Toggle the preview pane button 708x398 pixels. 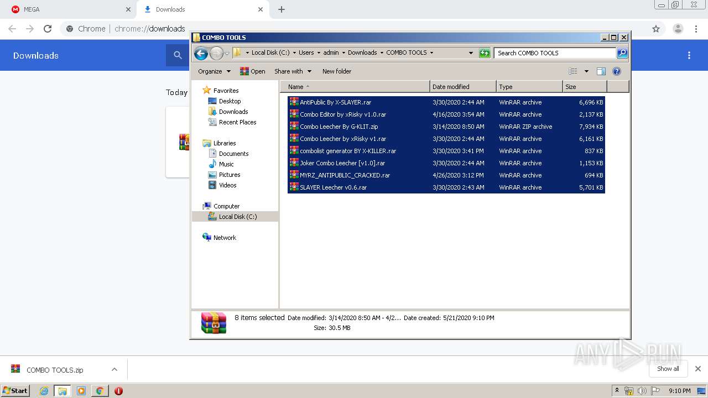coord(601,71)
